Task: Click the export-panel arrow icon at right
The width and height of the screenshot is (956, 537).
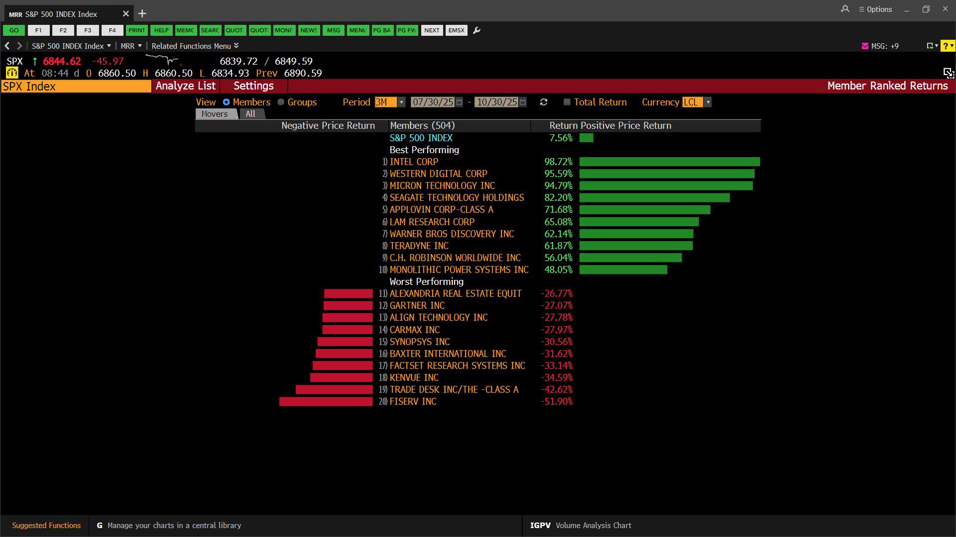Action: coord(948,73)
